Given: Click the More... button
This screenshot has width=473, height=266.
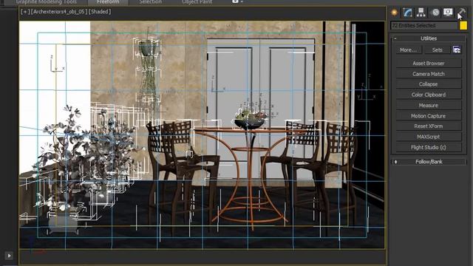Looking at the screenshot, I should [408, 50].
